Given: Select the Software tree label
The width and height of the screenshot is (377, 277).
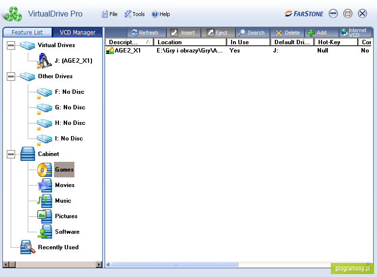Looking at the screenshot, I should click(x=67, y=232).
